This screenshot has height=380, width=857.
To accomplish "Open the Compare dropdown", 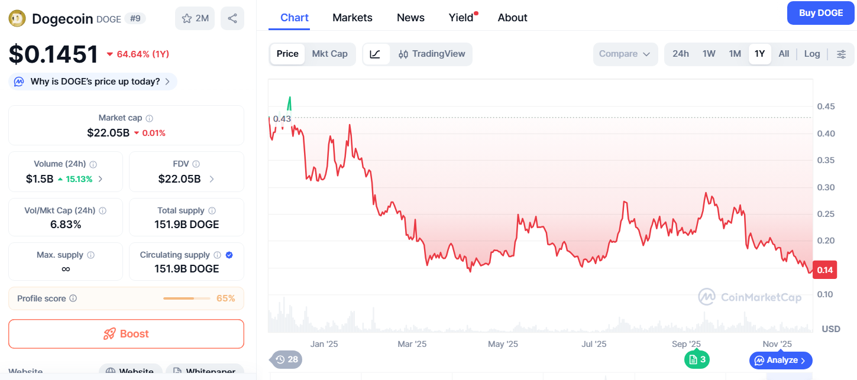I will click(625, 54).
